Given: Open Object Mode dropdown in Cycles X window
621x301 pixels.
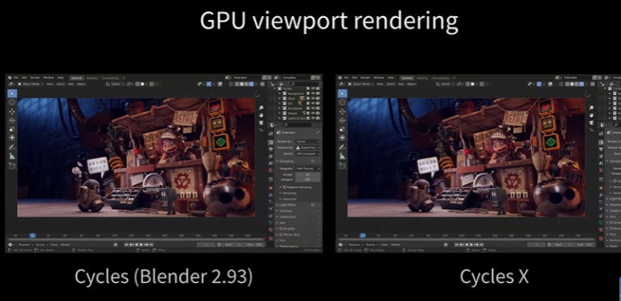Looking at the screenshot, I should pyautogui.click(x=361, y=84).
